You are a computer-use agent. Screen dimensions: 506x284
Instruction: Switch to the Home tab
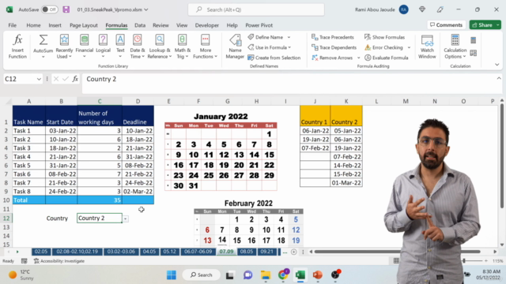[33, 25]
